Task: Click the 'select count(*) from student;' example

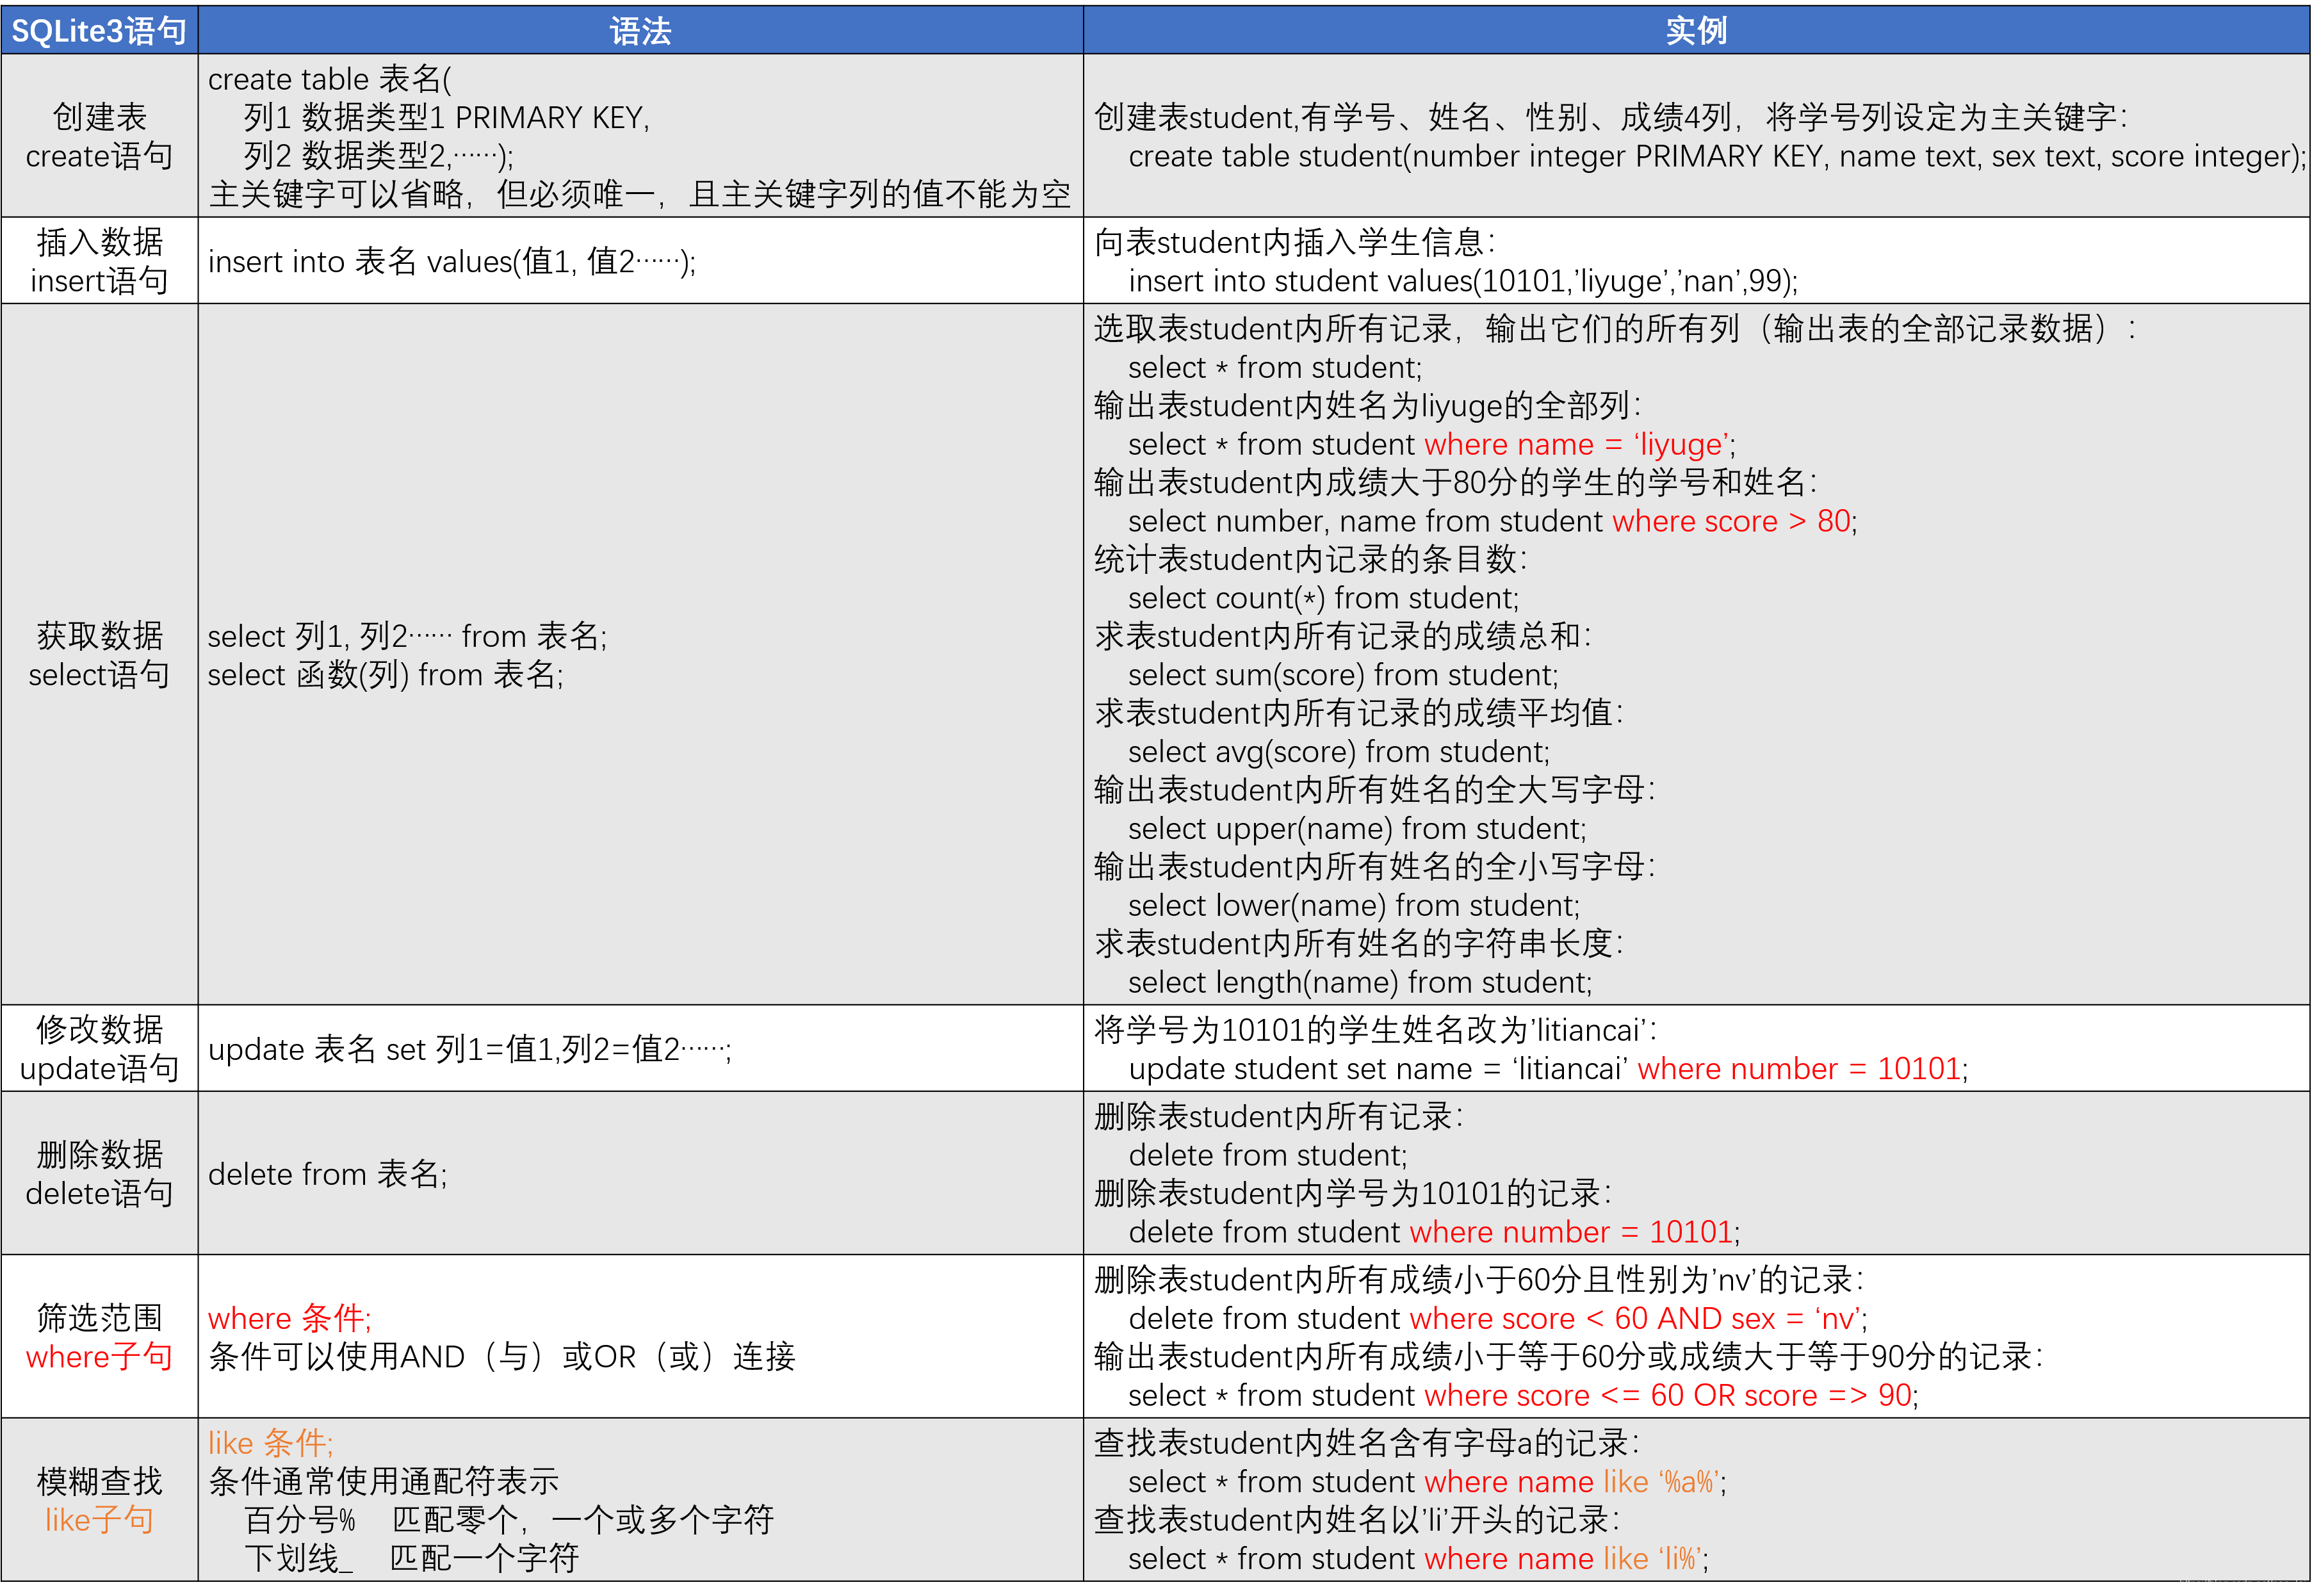Action: [1323, 598]
